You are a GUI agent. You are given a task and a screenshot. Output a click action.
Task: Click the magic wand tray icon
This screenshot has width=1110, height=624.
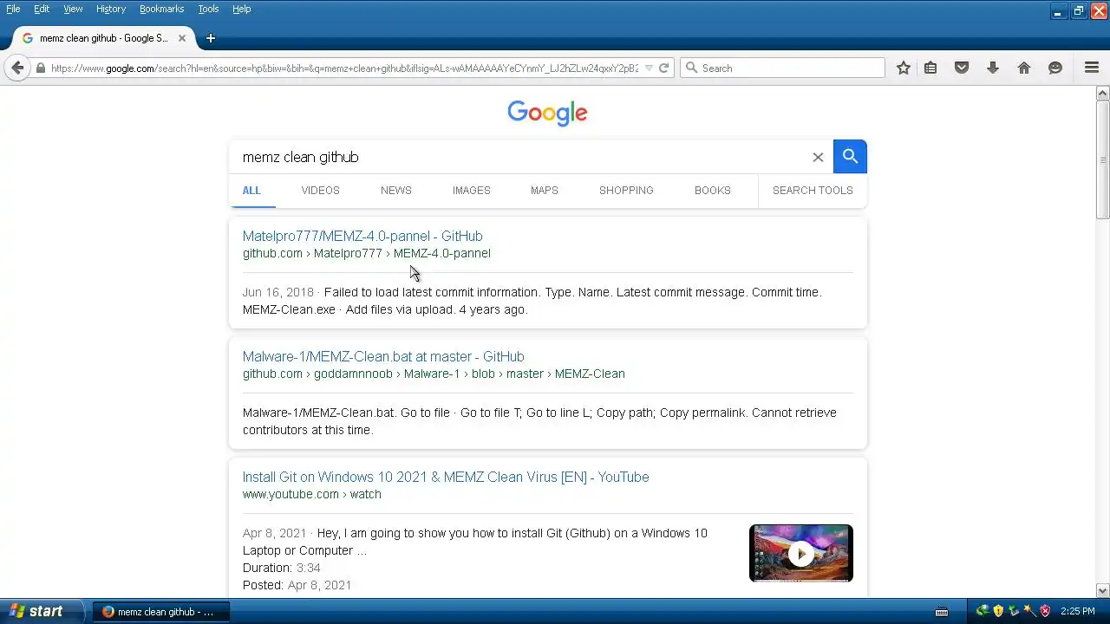(1029, 611)
